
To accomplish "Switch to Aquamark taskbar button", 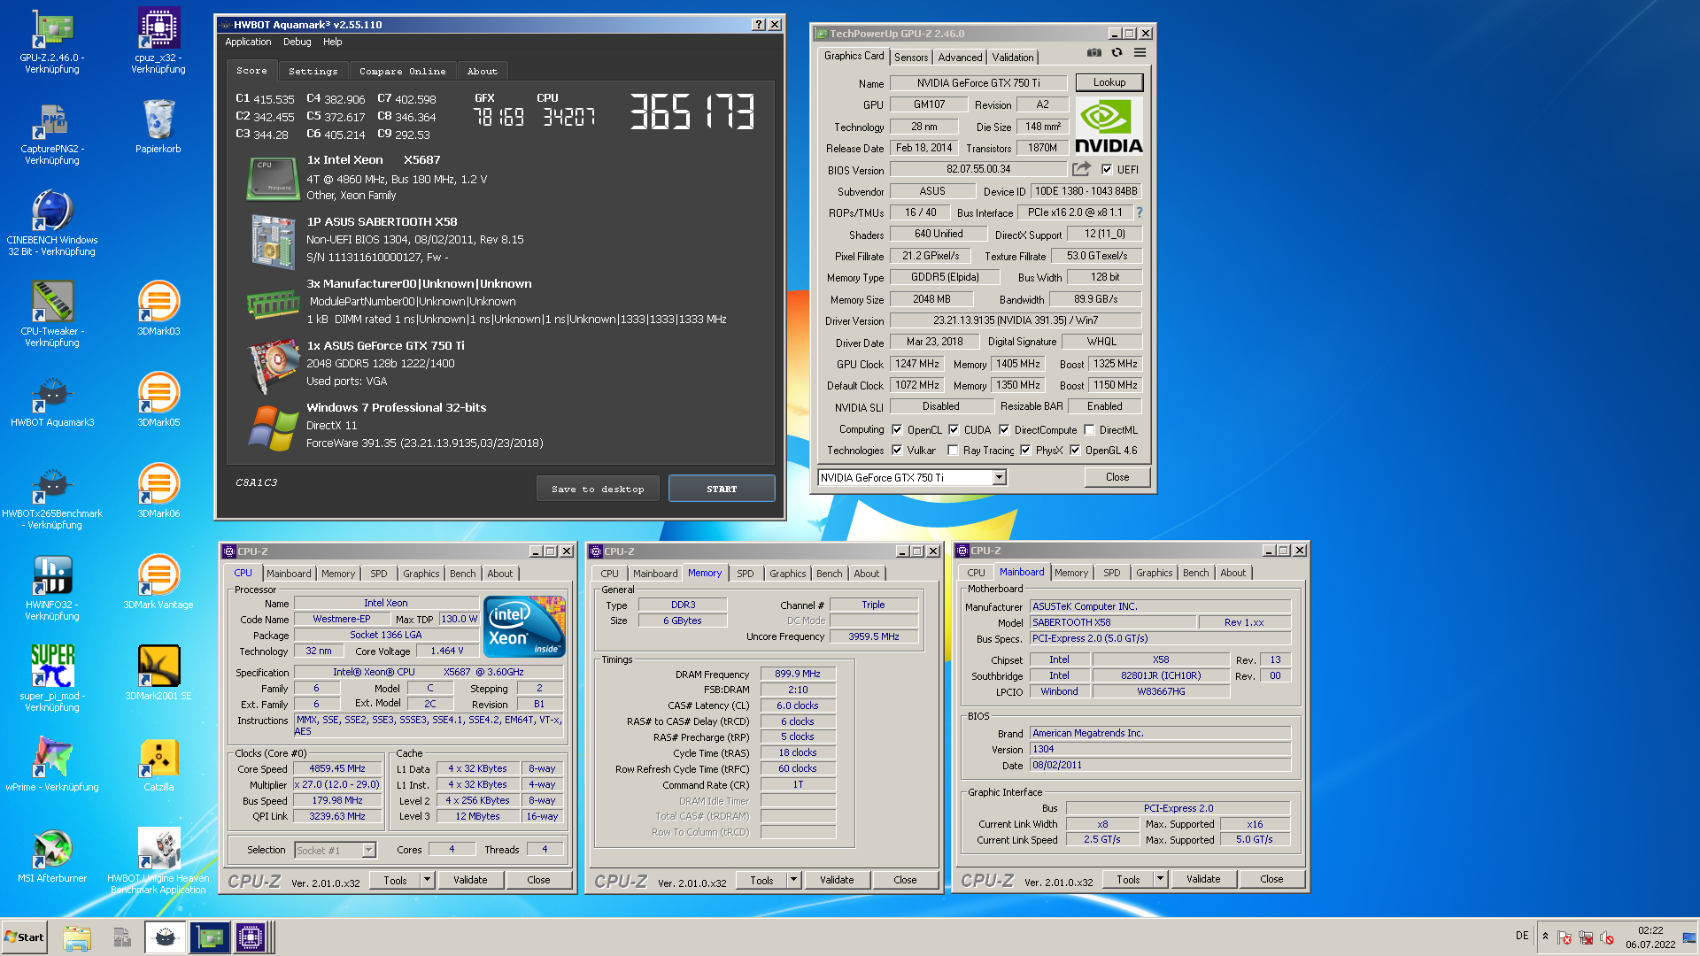I will pos(166,937).
